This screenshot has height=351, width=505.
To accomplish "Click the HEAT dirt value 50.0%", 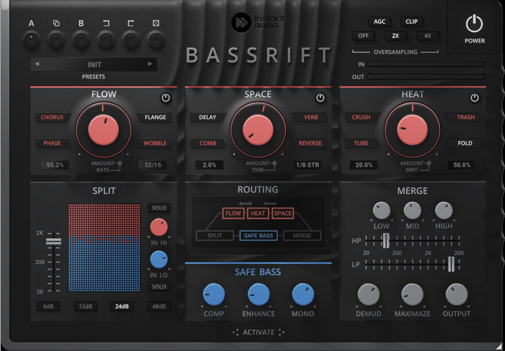I will (x=462, y=165).
